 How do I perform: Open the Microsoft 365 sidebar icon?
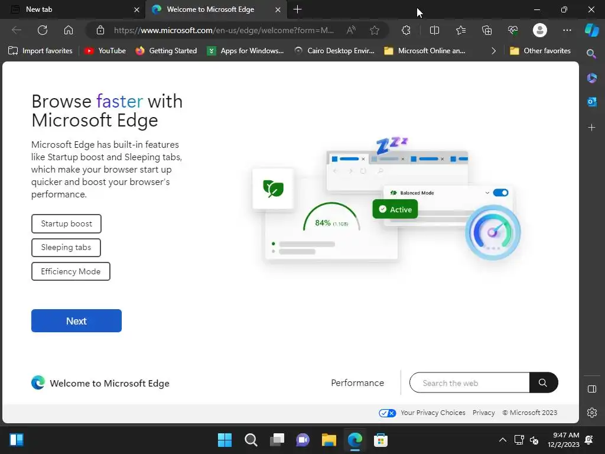click(591, 78)
